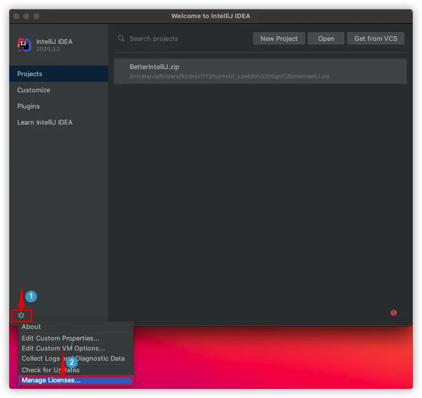Open the settings gear menu

[x=21, y=315]
